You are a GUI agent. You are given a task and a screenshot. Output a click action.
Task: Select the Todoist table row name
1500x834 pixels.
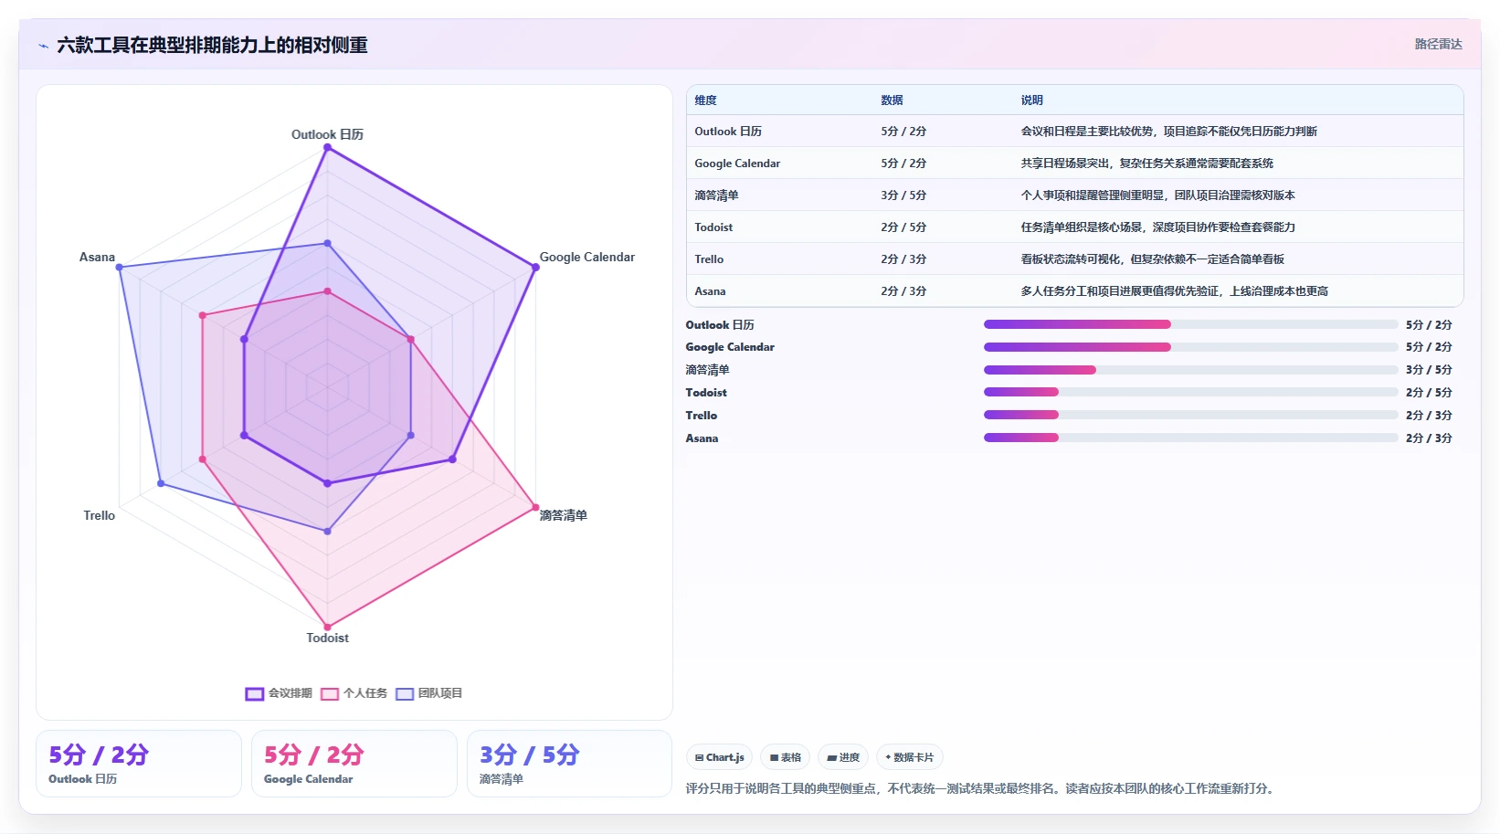(x=713, y=227)
